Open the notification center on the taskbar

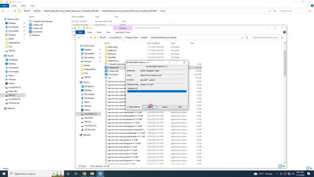click(309, 174)
